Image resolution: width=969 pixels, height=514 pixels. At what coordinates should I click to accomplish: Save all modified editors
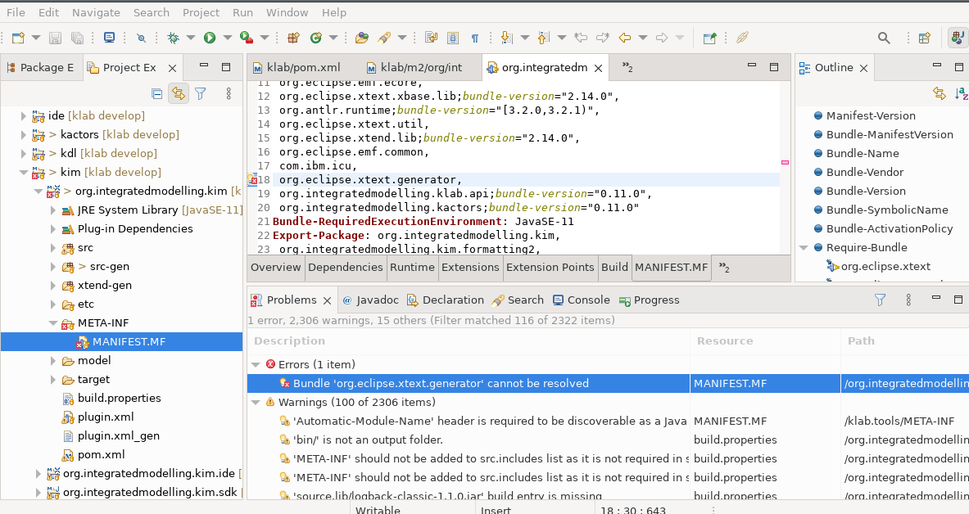(76, 38)
